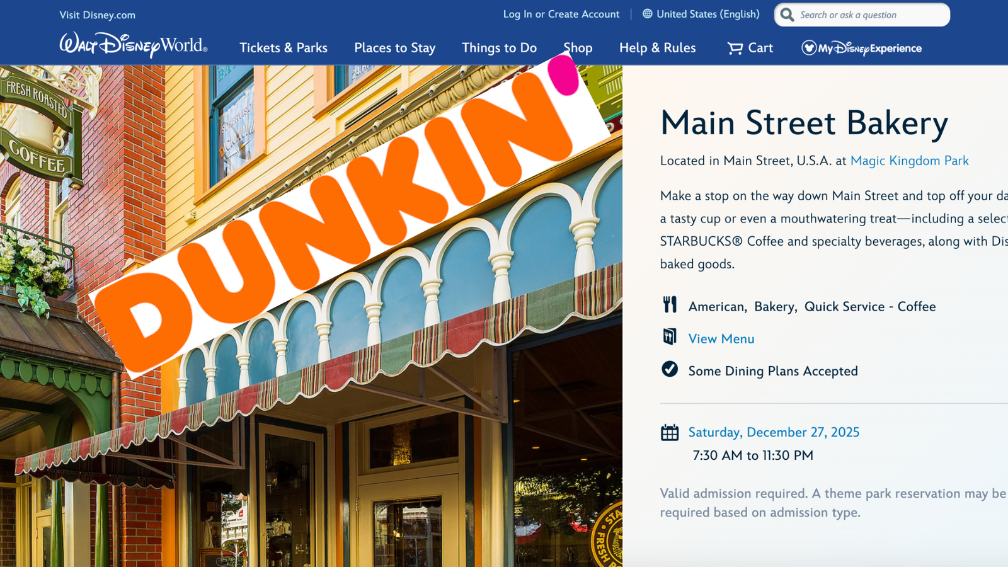Open the shopping cart icon
Viewport: 1008px width, 567px height.
[x=735, y=48]
